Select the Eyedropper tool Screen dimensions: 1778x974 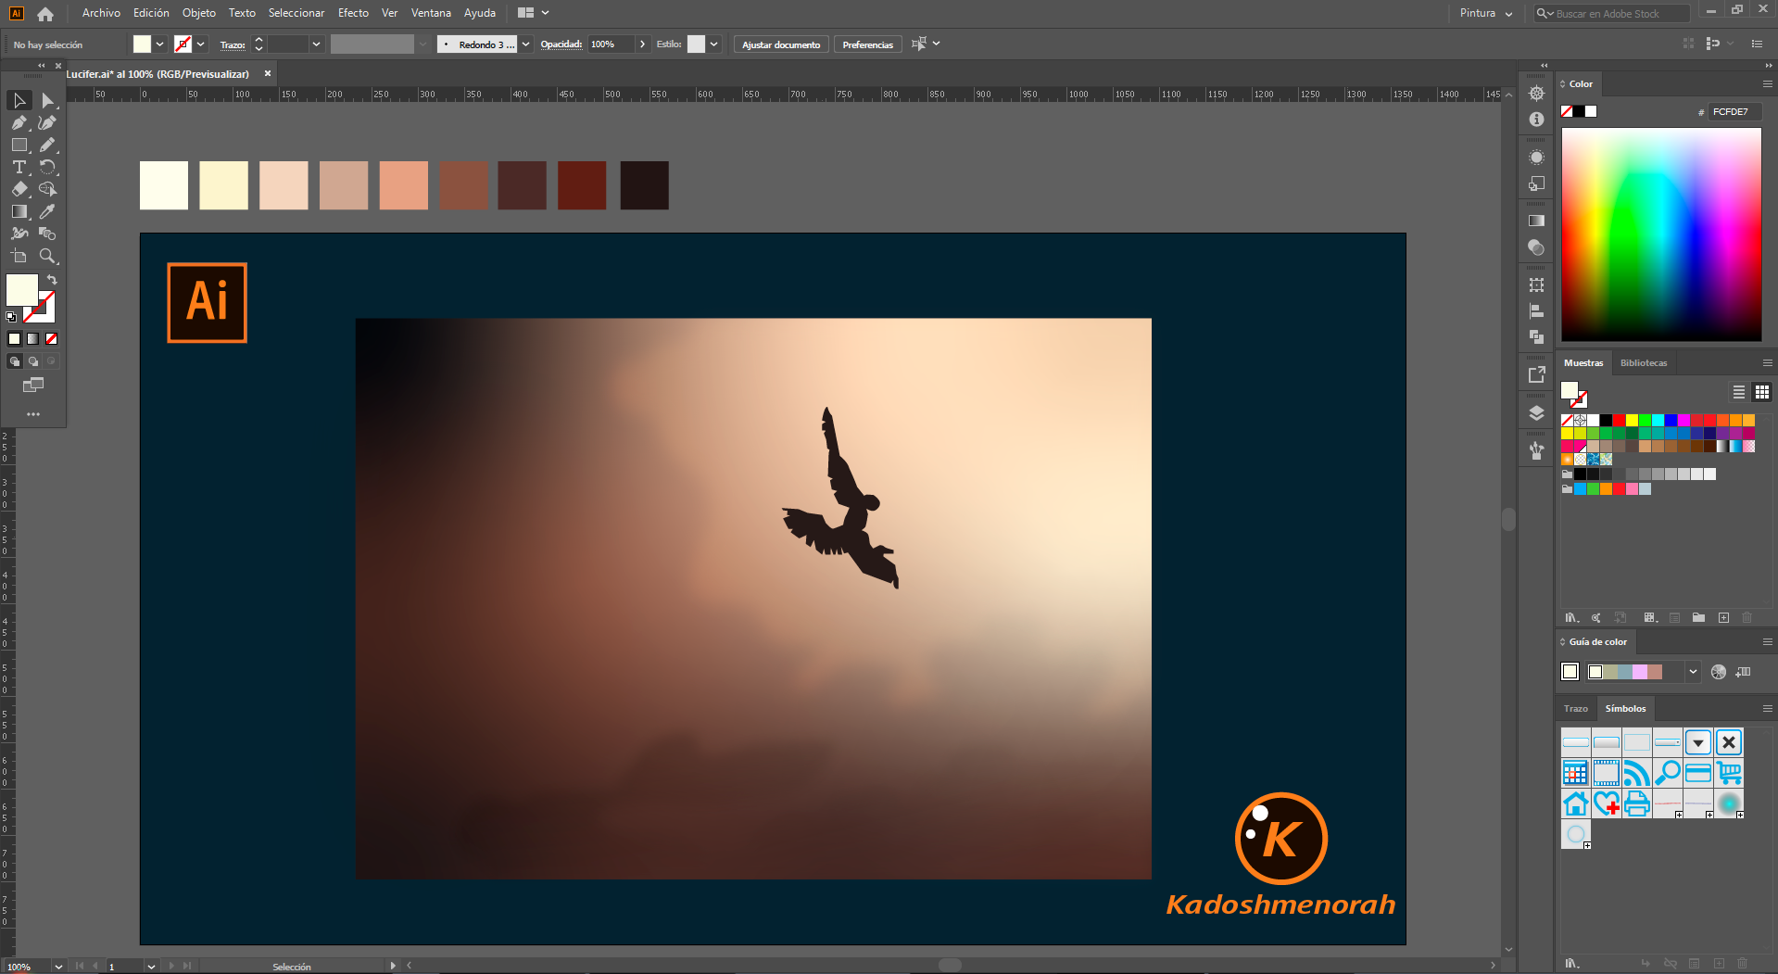point(47,211)
